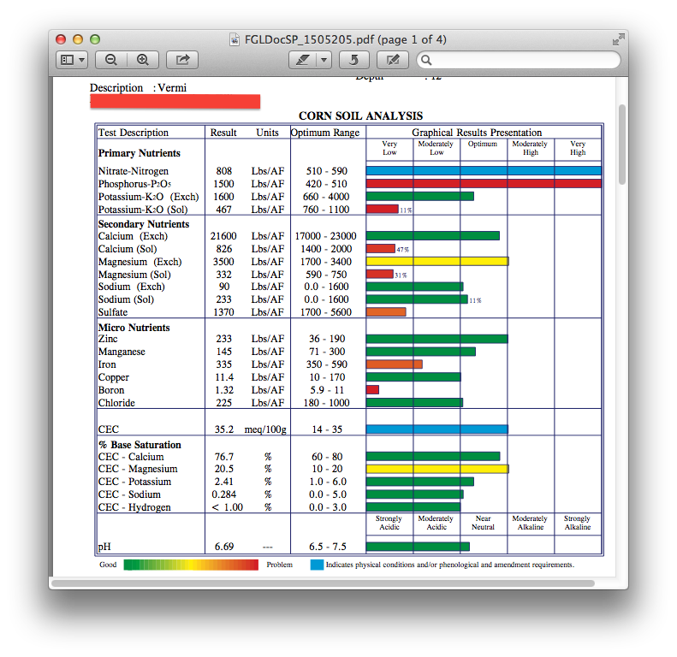This screenshot has width=677, height=657.
Task: Click the yellow Magnesium (Exch) result bar
Action: [x=436, y=261]
